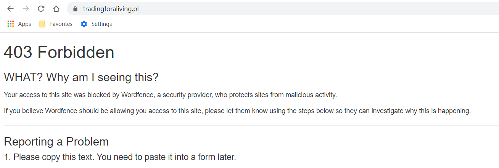Viewport: 499px width, 168px height.
Task: Click the blue Settings gear icon
Action: click(x=84, y=24)
